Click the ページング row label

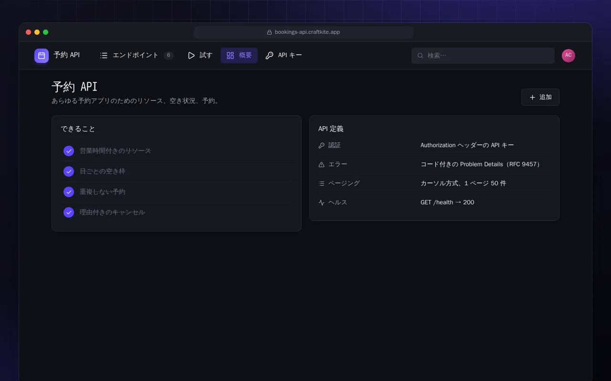344,183
